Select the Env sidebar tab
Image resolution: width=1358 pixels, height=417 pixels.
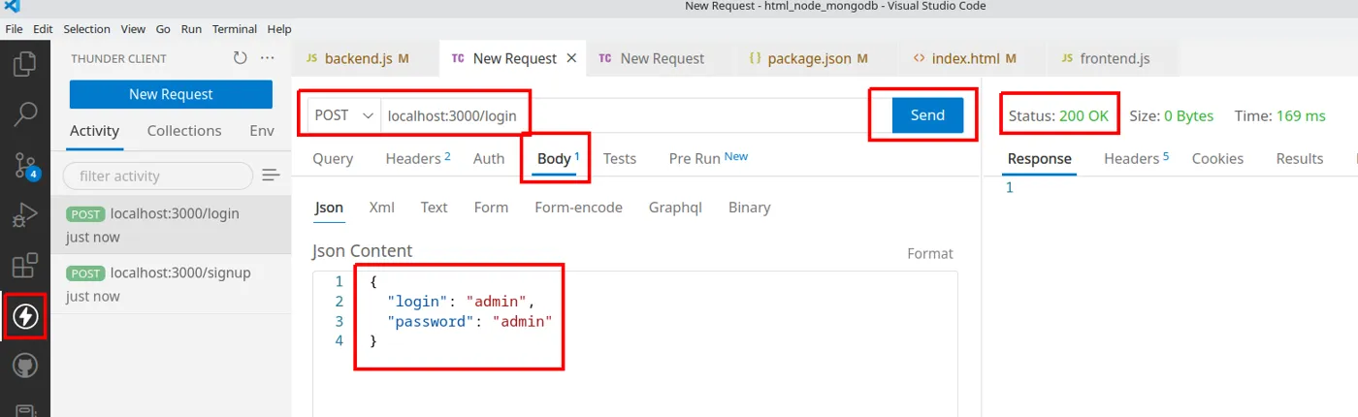point(262,131)
